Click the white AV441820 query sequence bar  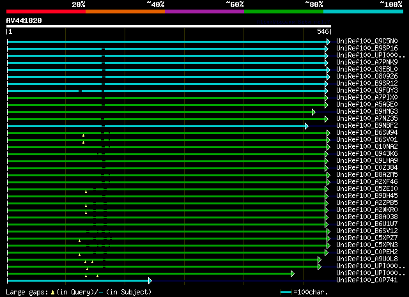tap(169, 26)
